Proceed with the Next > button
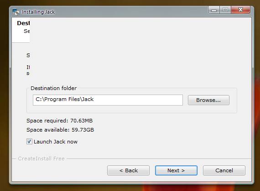 tap(176, 170)
